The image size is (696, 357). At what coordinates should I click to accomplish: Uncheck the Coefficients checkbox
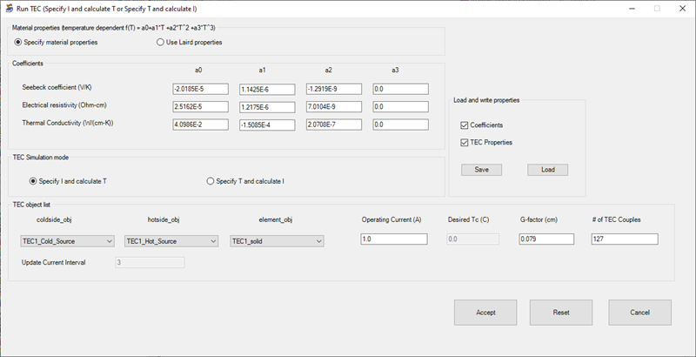464,125
